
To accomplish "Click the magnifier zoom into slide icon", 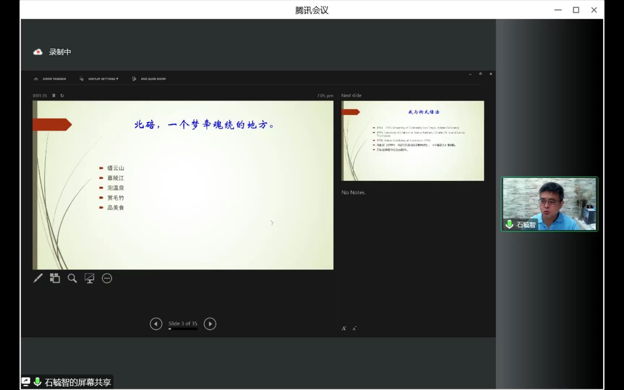I will click(x=72, y=278).
